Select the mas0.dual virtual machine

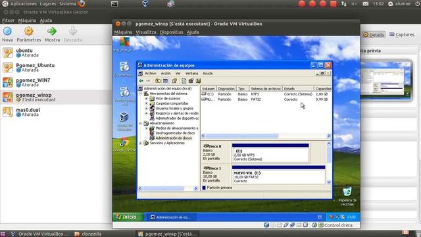(56, 112)
